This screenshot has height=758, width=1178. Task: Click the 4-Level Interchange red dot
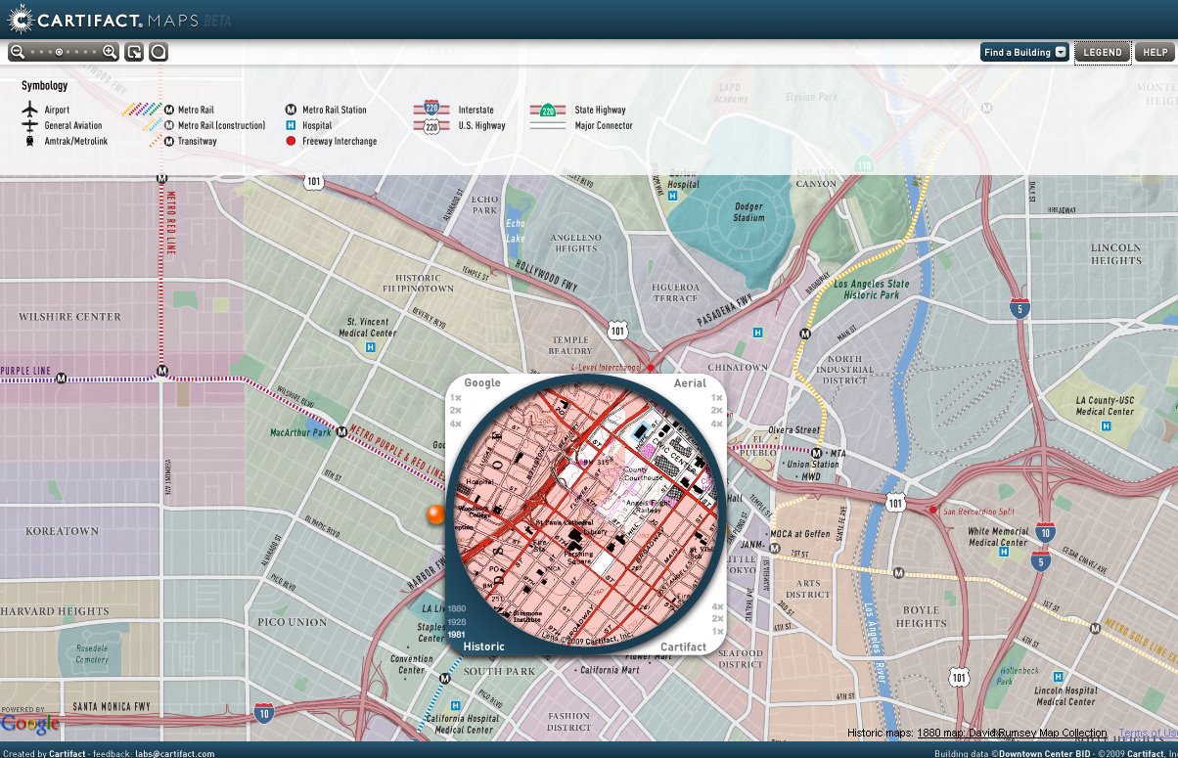651,368
